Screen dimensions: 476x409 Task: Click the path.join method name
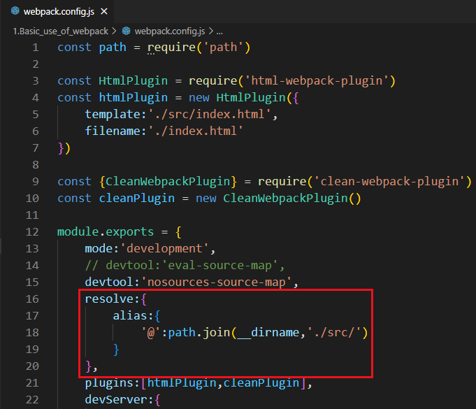click(x=216, y=333)
